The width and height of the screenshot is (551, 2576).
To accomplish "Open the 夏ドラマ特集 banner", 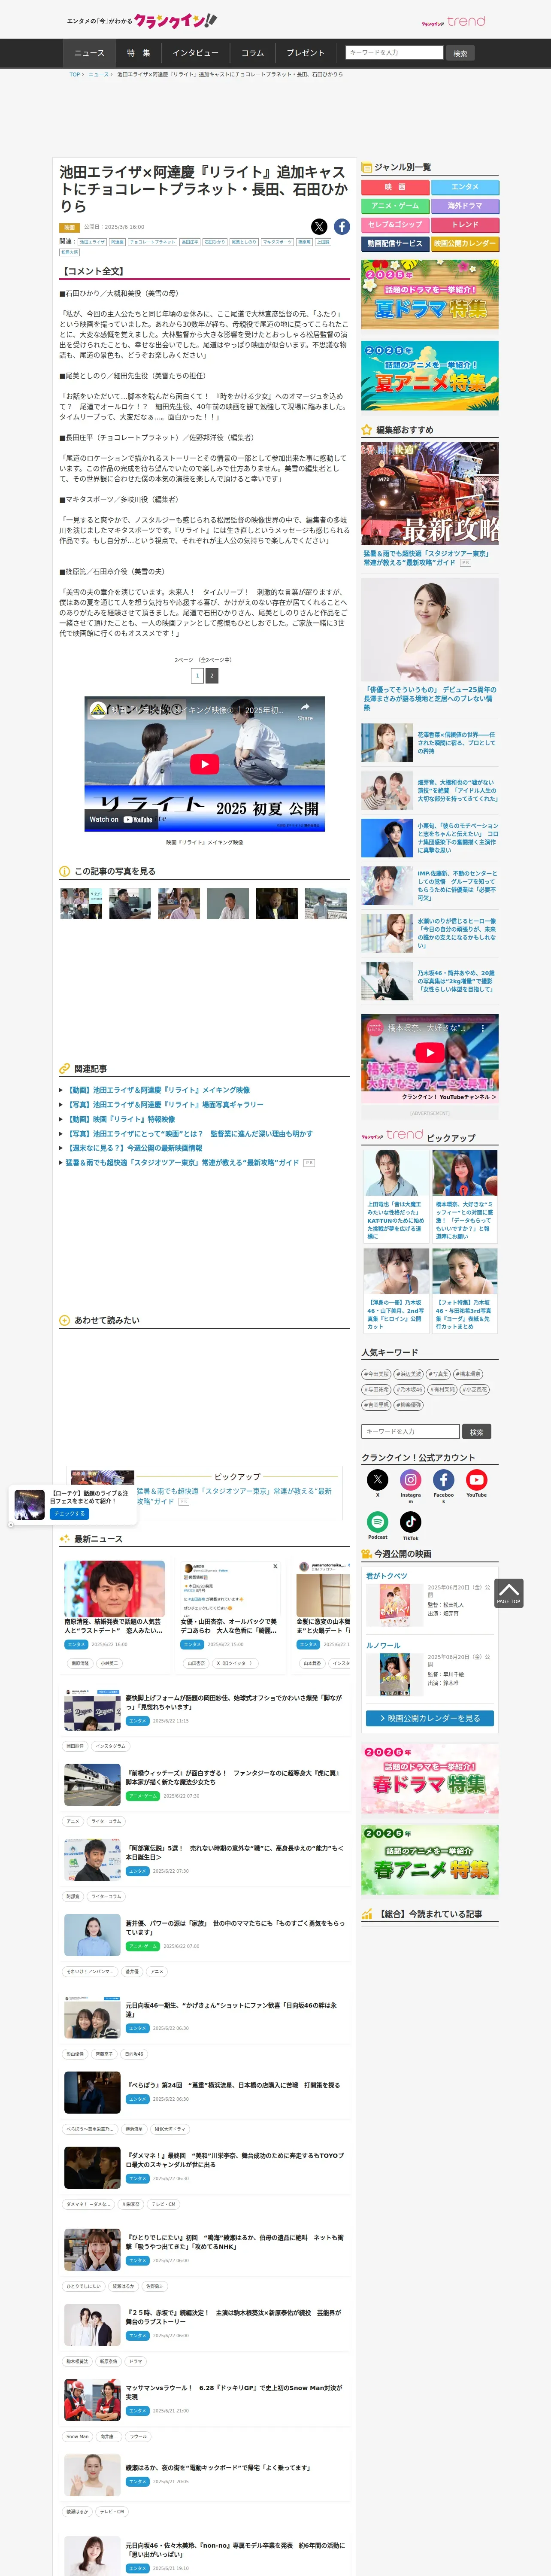I will coord(430,294).
